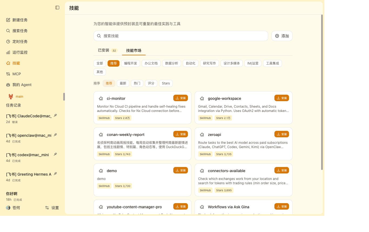Filter by 办公文档 category
This screenshot has width=369, height=232.
click(x=151, y=63)
